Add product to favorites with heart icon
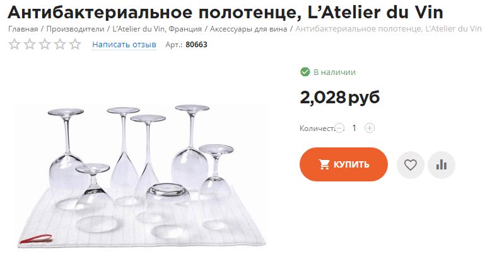Screen dimensions: 492x257 [x=411, y=165]
